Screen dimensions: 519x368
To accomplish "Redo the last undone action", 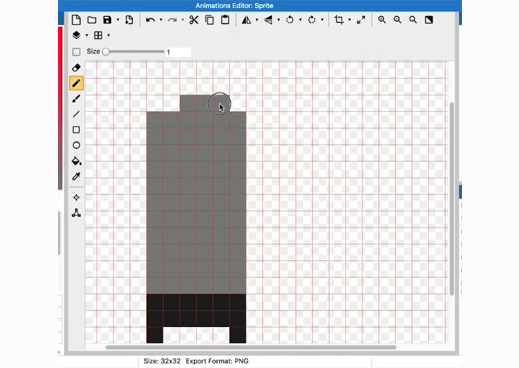I will (172, 20).
